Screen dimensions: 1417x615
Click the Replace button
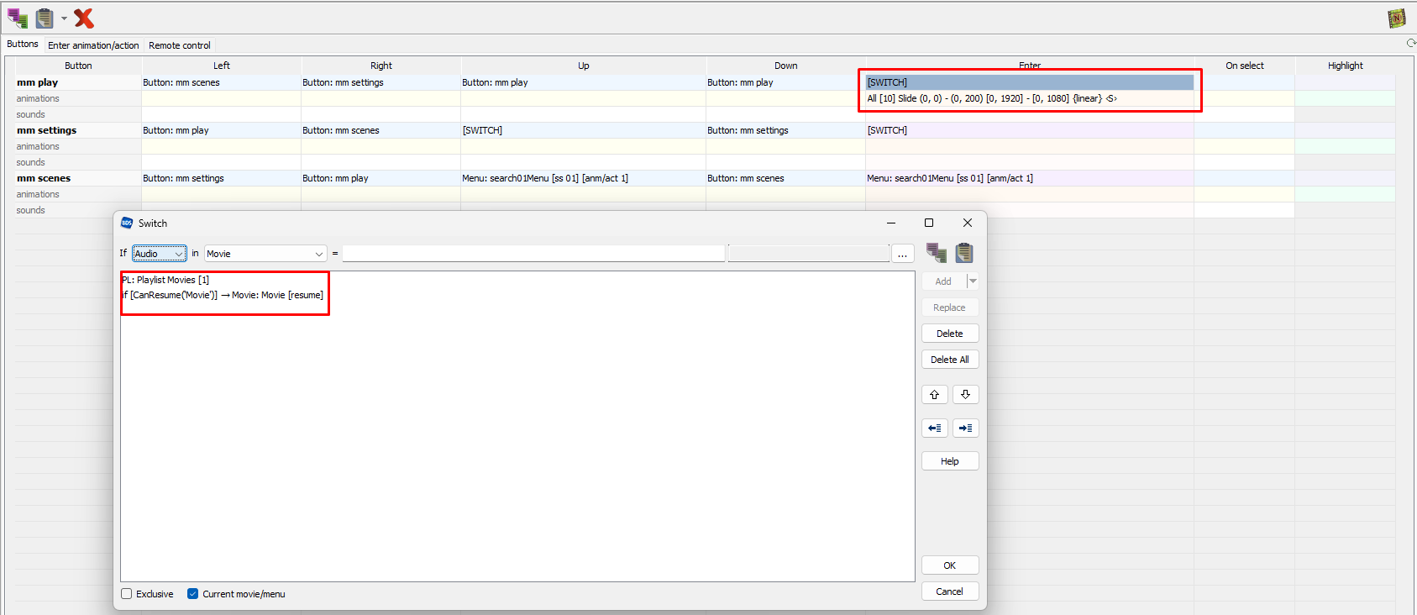point(950,307)
